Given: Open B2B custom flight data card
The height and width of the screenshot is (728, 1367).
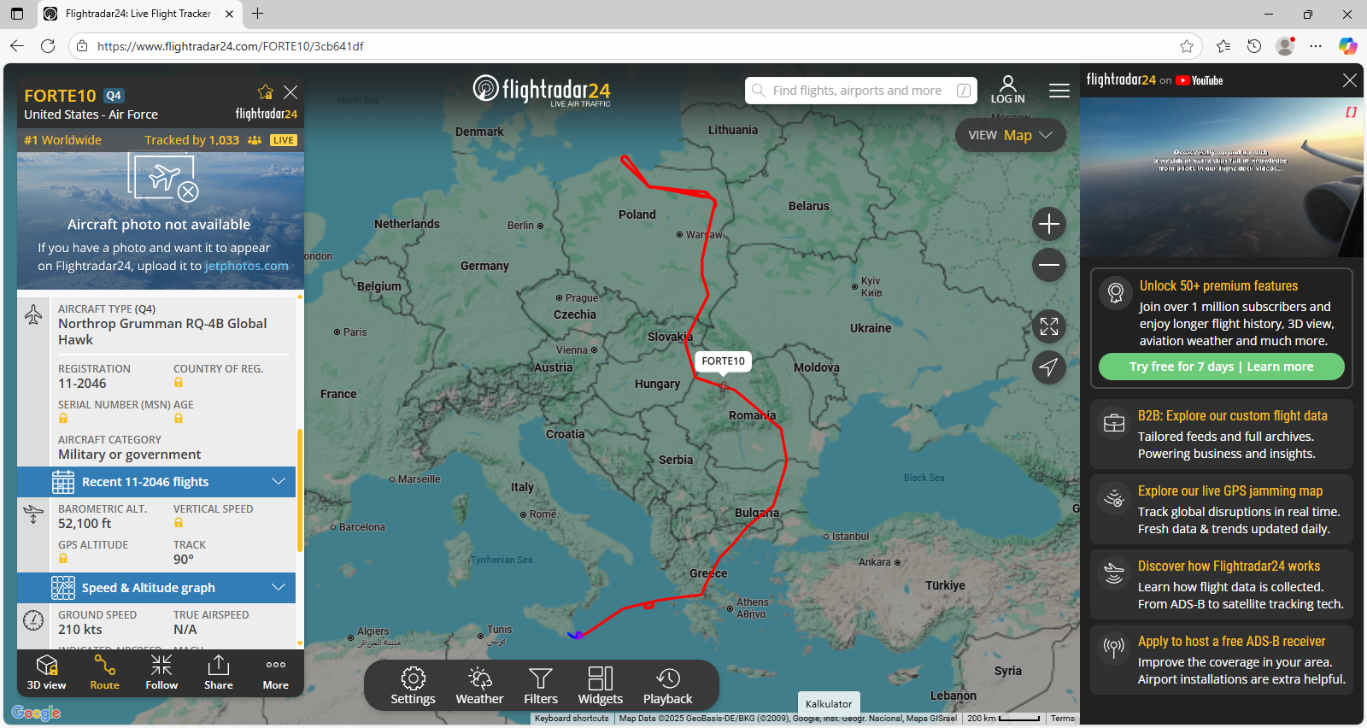Looking at the screenshot, I should [1221, 434].
